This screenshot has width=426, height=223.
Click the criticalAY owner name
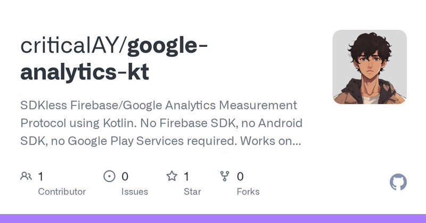click(71, 46)
